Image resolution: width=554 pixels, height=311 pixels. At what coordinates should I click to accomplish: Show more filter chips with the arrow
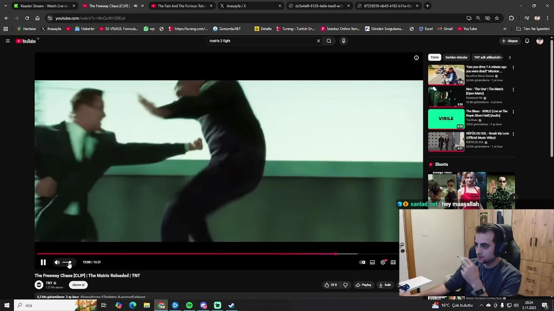pyautogui.click(x=509, y=57)
